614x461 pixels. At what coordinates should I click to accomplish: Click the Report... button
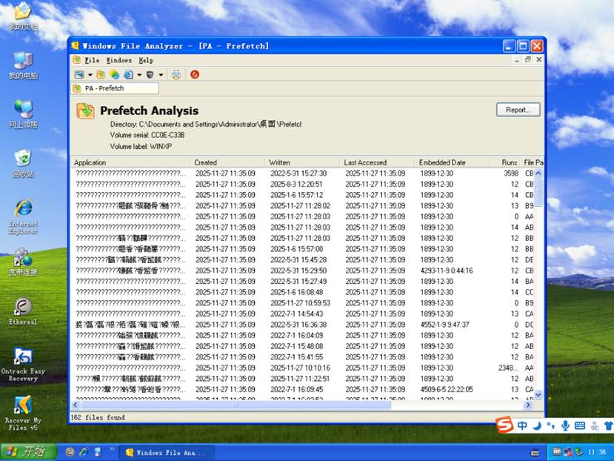click(x=518, y=110)
